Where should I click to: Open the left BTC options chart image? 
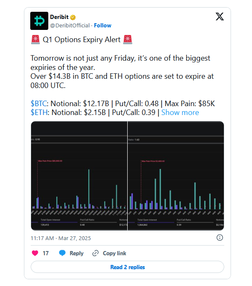pyautogui.click(x=79, y=175)
